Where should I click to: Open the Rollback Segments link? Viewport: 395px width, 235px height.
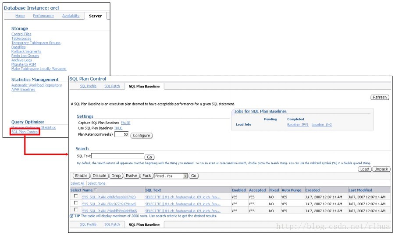[26, 51]
